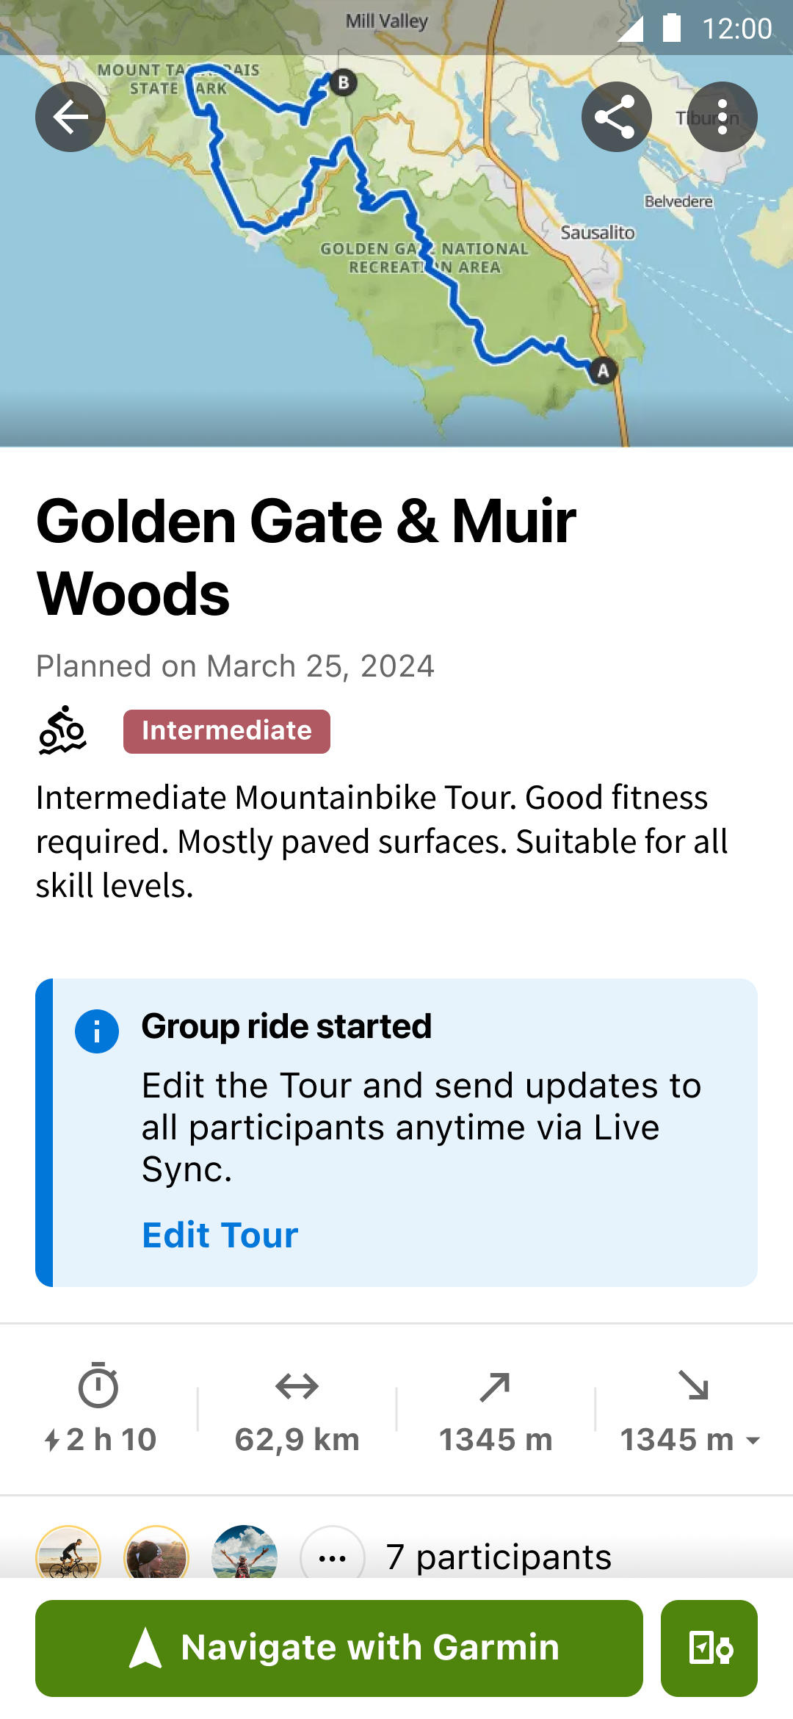Viewport: 793px width, 1719px height.
Task: Start Navigate with Garmin
Action: click(339, 1648)
